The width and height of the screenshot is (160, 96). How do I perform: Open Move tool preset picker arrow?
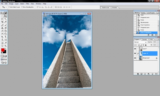click(x=6, y=7)
